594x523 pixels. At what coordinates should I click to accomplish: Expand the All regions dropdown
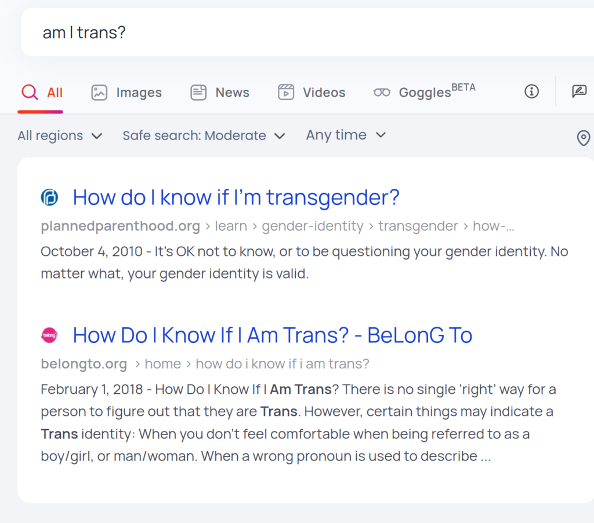pos(60,136)
